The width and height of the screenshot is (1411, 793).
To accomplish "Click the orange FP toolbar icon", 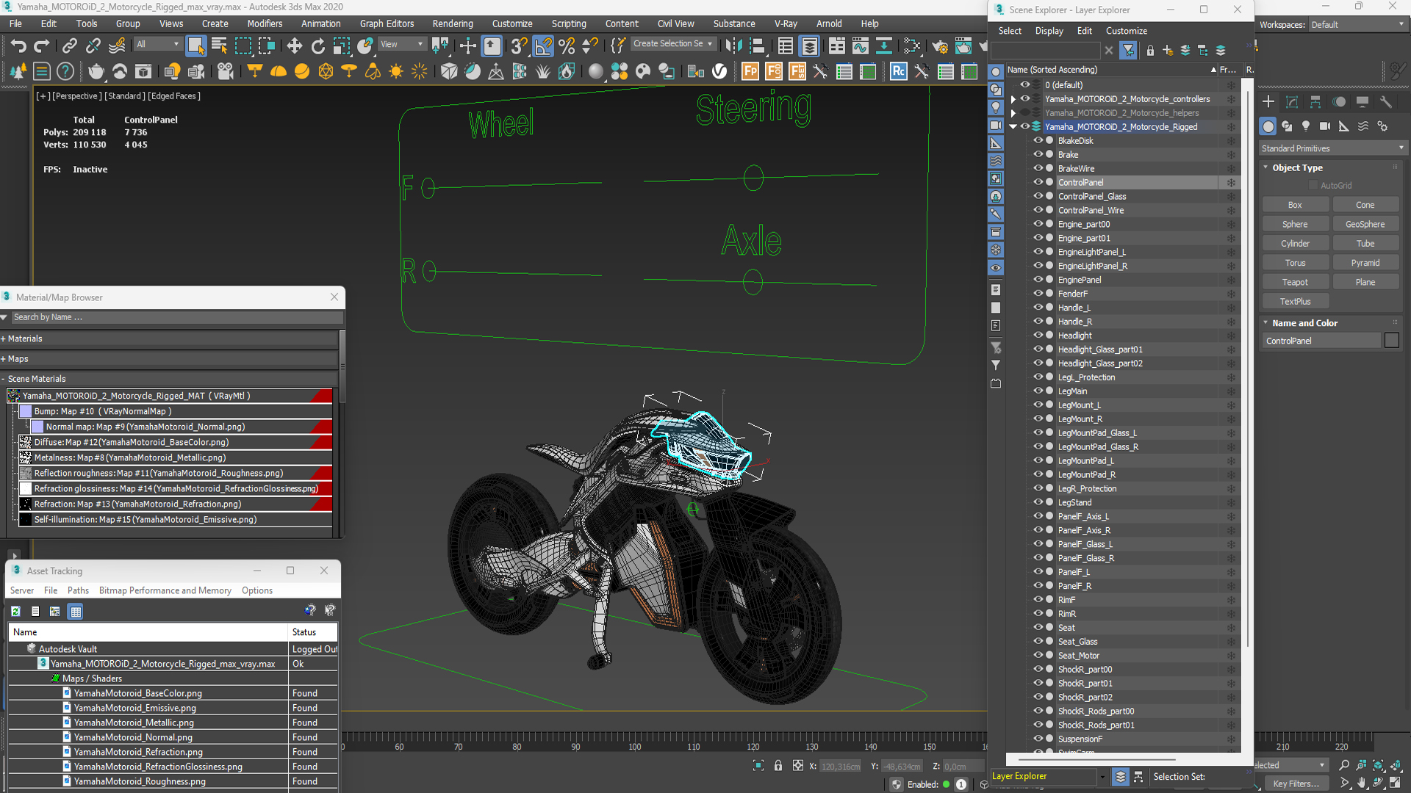I will tap(750, 71).
